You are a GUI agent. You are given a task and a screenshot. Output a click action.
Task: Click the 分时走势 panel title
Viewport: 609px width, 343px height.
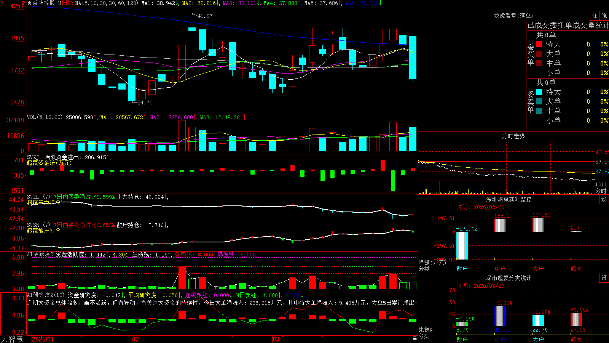click(x=513, y=136)
